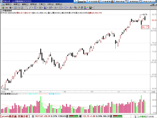
Task: Expand the rectangle tool dropdown arrow
Action: [63, 8]
